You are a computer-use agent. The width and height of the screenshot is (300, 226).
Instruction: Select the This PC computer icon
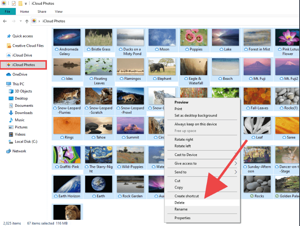click(9, 84)
